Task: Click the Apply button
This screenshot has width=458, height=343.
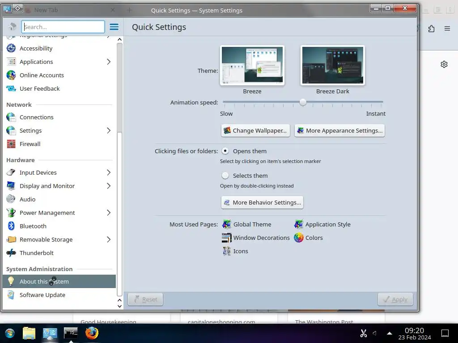Action: (x=395, y=299)
